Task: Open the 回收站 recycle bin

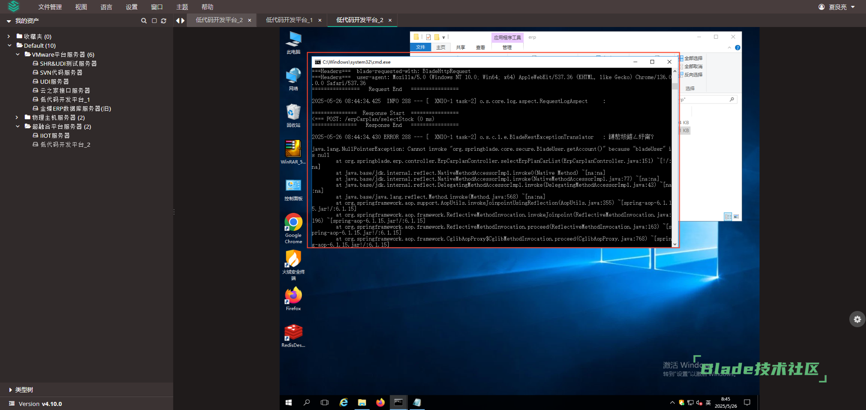Action: pyautogui.click(x=293, y=116)
